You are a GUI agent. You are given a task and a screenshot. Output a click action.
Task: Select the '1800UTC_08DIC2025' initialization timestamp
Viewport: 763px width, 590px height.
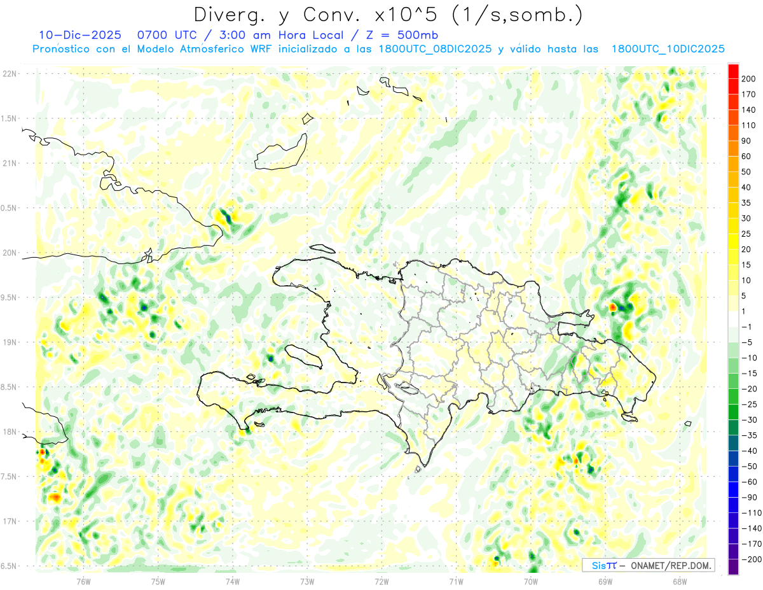(x=436, y=49)
